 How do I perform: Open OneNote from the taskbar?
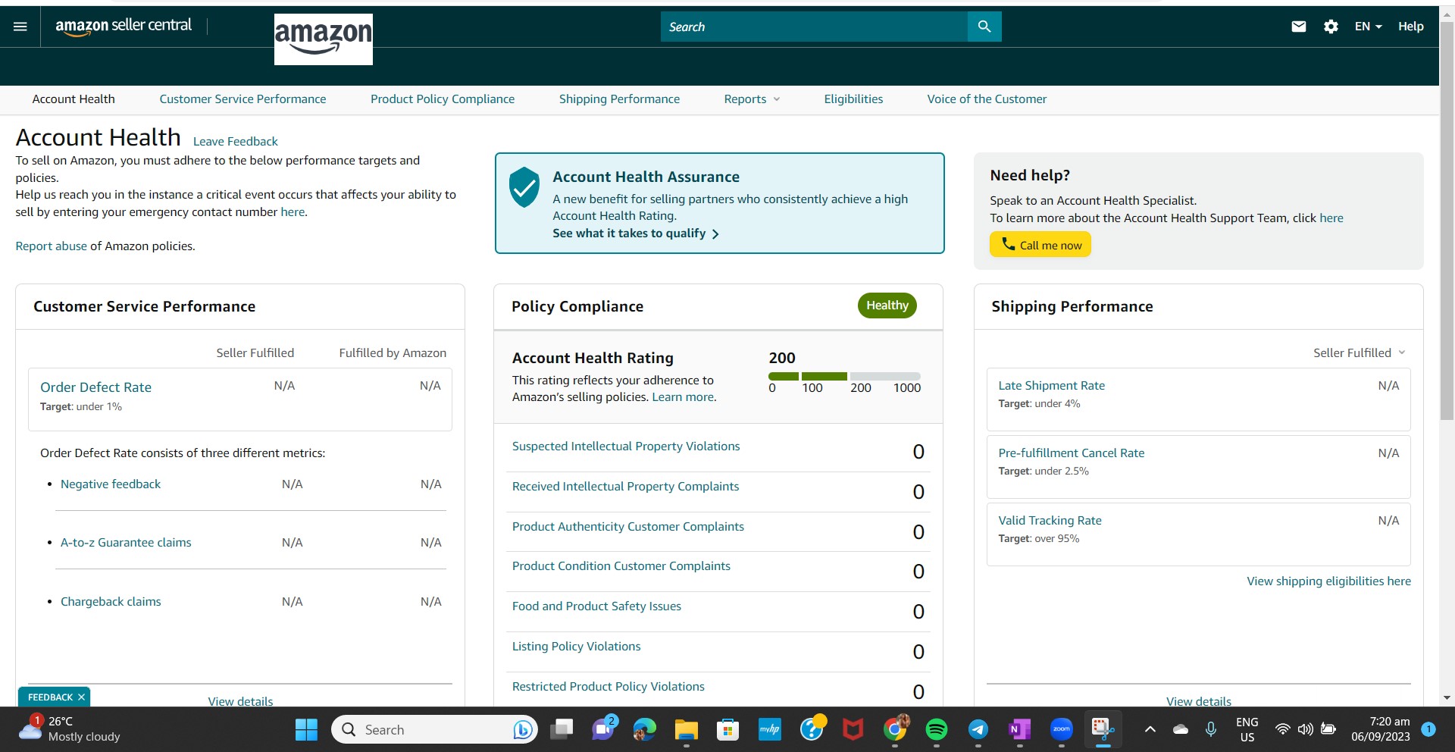[1020, 730]
